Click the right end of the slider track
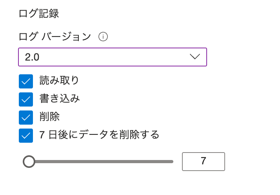 [x=171, y=162]
